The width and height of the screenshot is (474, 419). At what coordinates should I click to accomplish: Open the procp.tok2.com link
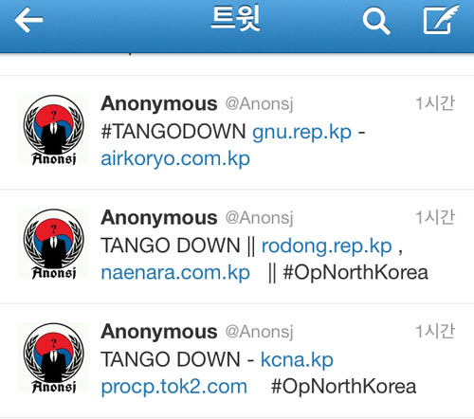[174, 387]
